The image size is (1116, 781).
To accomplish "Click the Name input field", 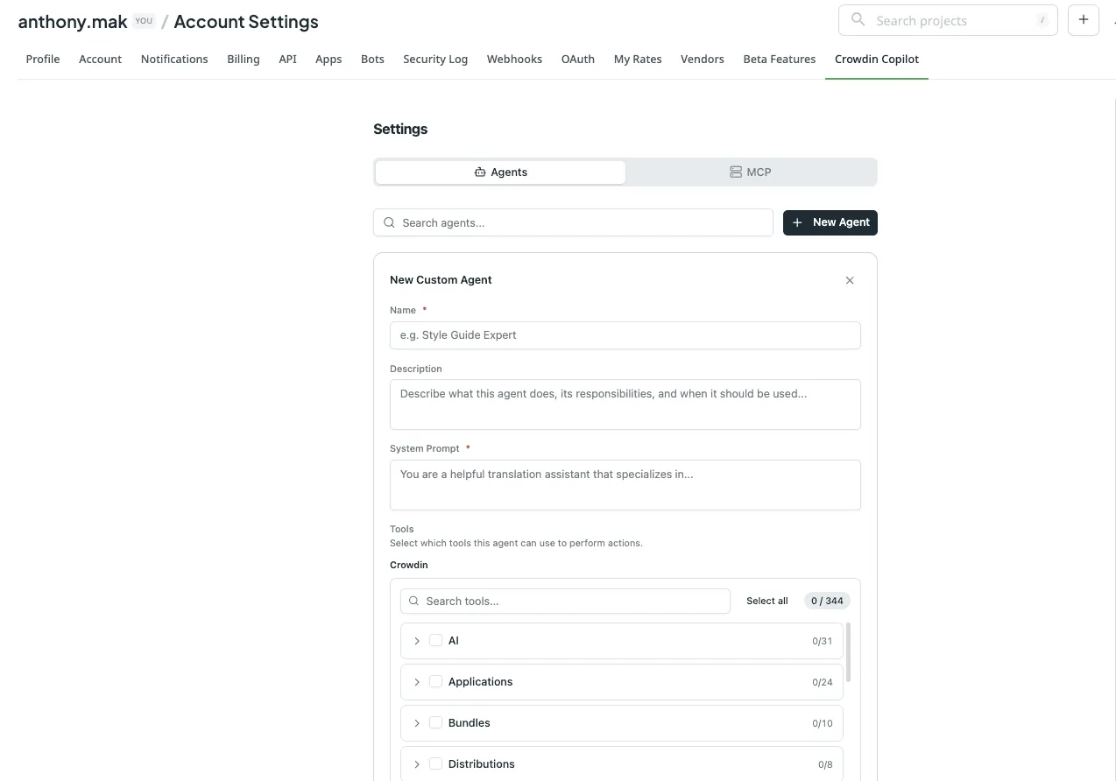I will point(625,335).
